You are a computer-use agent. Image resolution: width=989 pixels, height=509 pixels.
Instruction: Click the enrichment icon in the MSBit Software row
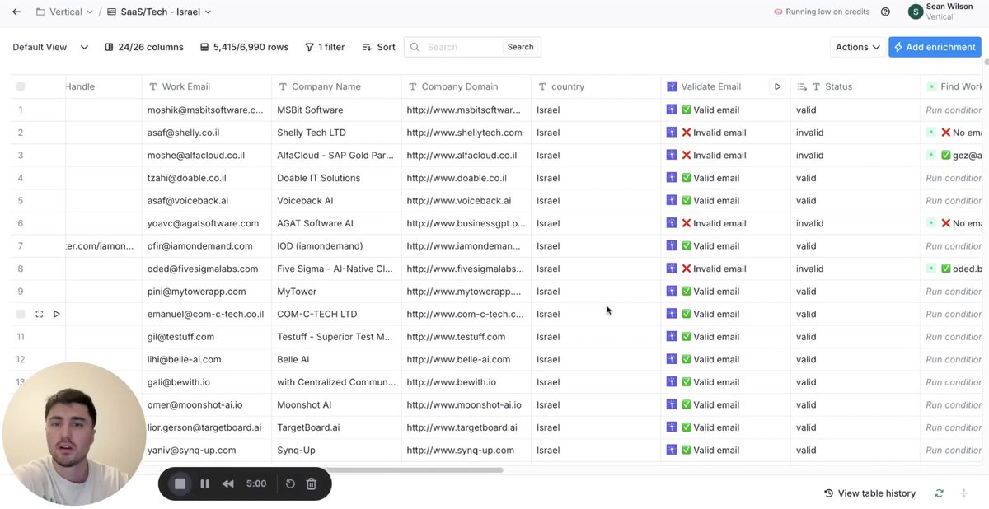[x=672, y=110]
